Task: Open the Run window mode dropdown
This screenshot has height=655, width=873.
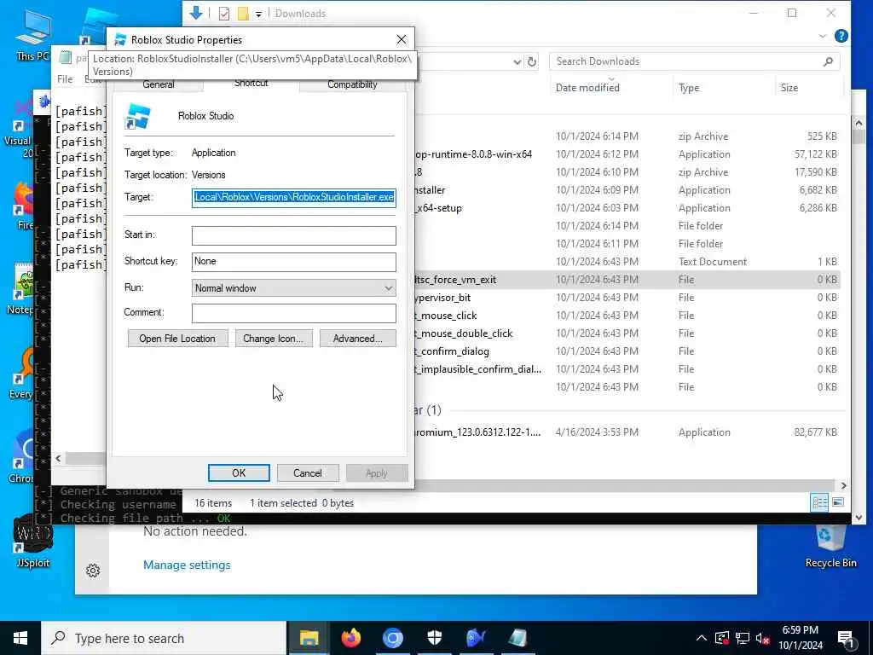Action: tap(294, 288)
